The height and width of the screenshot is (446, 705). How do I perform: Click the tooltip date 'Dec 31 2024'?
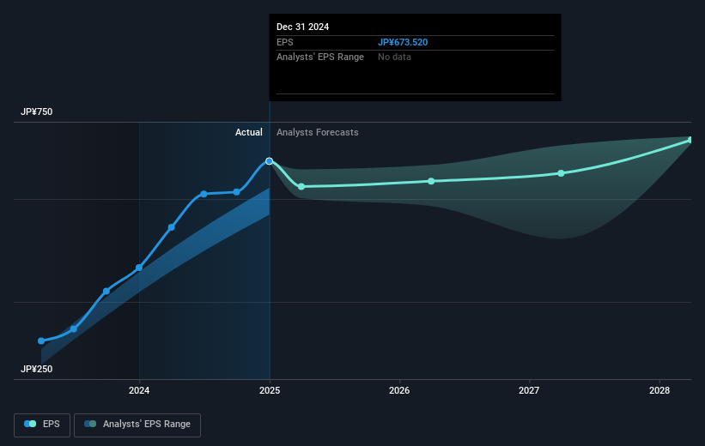pyautogui.click(x=302, y=27)
